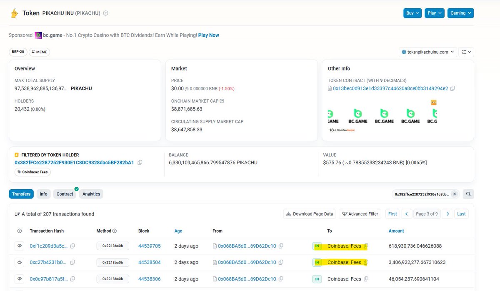Expand the tokenpikachuinu.com website dropdown

427,52
